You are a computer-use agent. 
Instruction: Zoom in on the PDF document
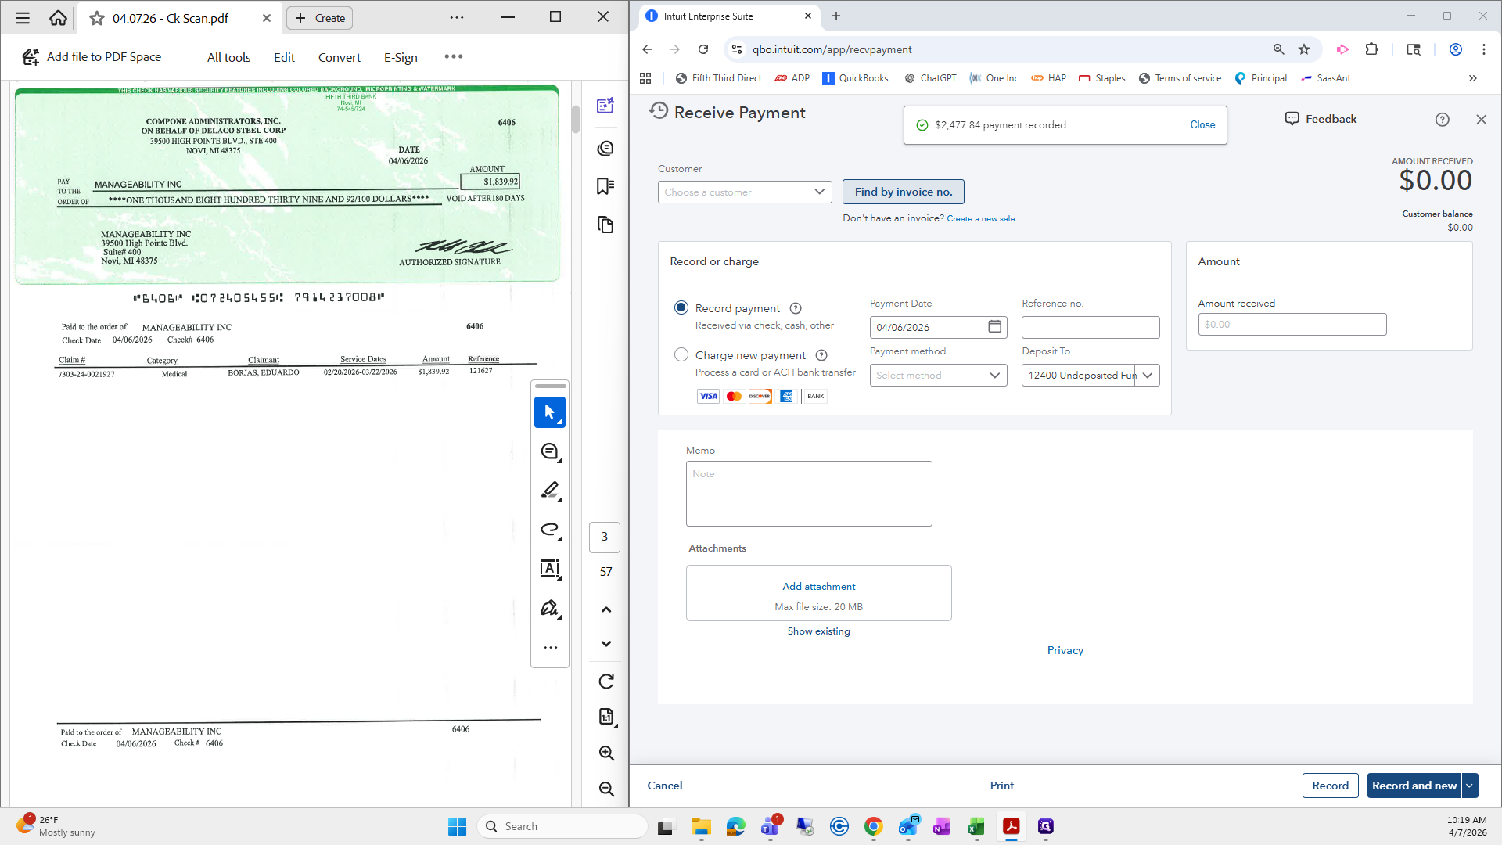click(x=606, y=753)
